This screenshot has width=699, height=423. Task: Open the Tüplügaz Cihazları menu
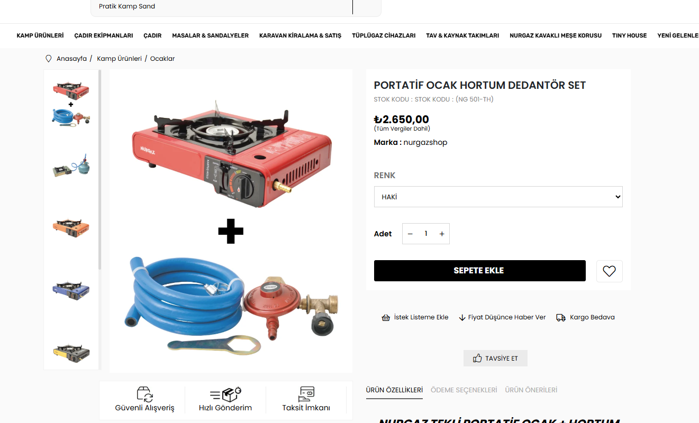(x=384, y=35)
